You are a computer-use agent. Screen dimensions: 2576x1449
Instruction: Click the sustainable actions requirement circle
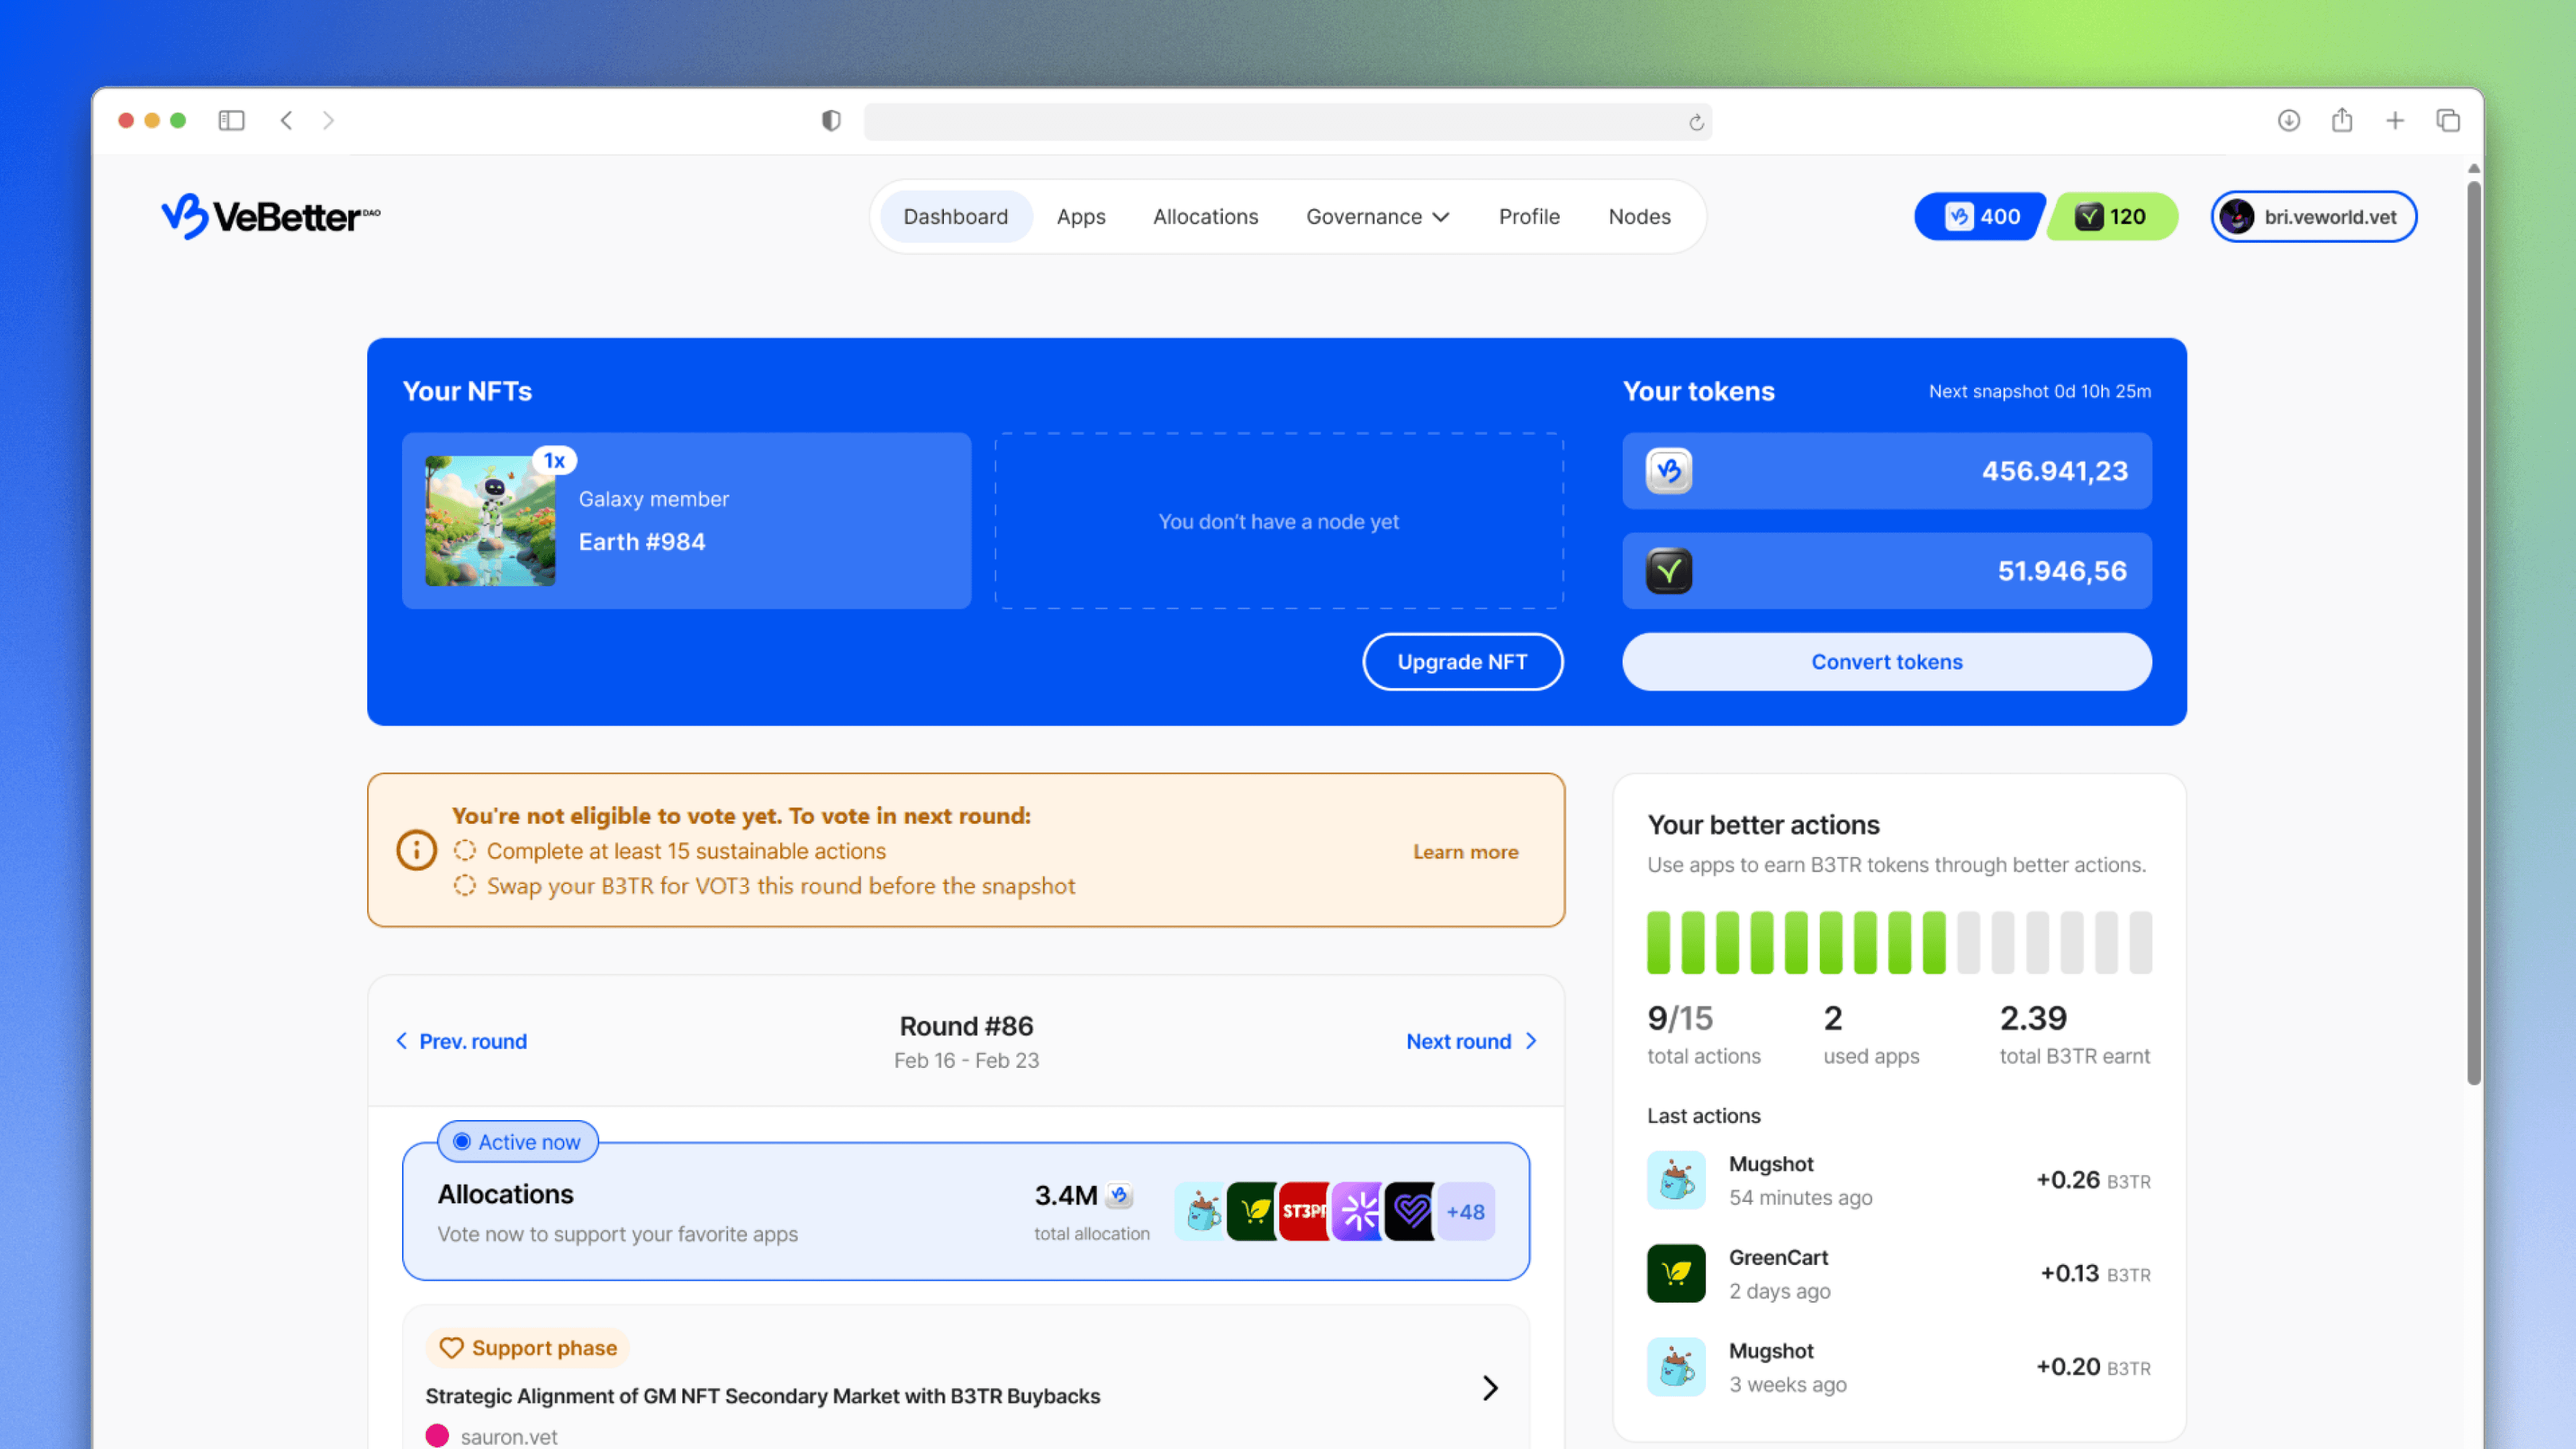tap(465, 851)
